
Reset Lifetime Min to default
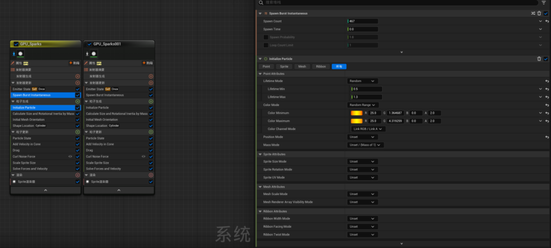click(x=547, y=89)
